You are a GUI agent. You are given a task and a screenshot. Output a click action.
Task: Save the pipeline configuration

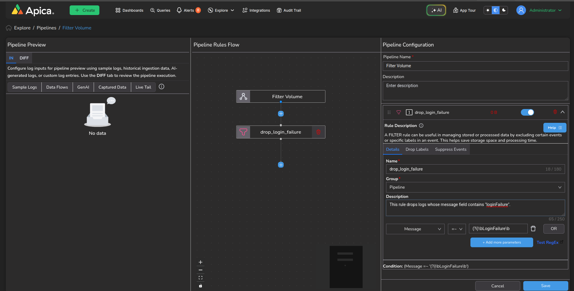[545, 286]
